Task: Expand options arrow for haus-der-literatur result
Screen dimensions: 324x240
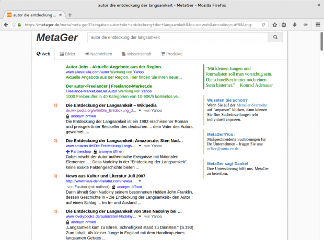Action: [x=140, y=181]
